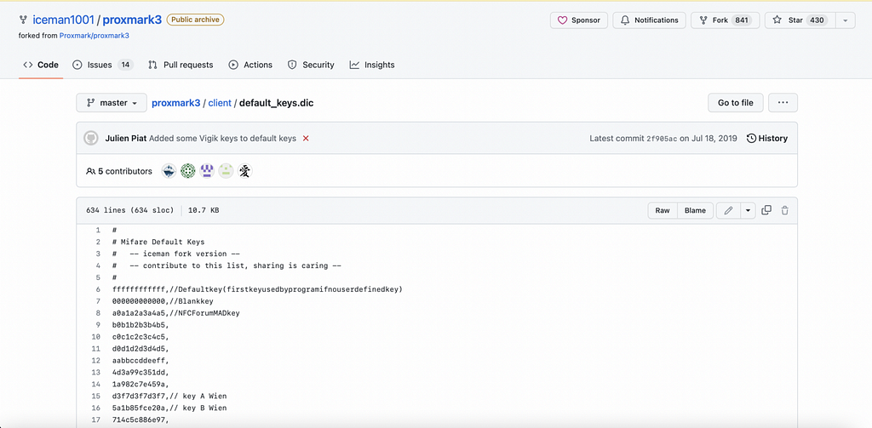The width and height of the screenshot is (872, 428).
Task: Click the 5 contributors label
Action: pos(119,171)
